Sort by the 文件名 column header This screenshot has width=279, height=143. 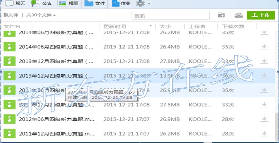(x=12, y=26)
